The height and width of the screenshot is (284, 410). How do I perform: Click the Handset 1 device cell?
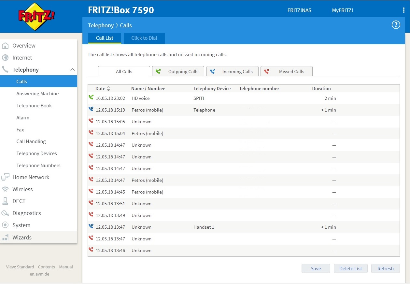tap(204, 227)
